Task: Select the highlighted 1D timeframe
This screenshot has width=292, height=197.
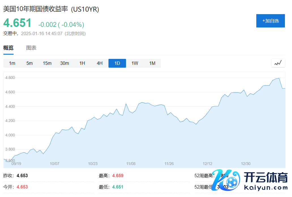Action: tap(117, 63)
